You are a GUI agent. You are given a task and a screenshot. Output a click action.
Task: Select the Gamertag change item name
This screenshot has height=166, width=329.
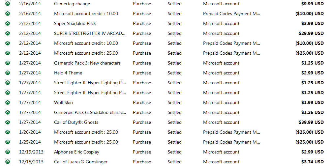click(x=72, y=4)
